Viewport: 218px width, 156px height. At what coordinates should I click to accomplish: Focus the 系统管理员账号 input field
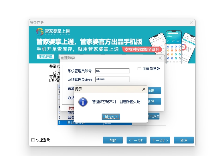(112, 71)
